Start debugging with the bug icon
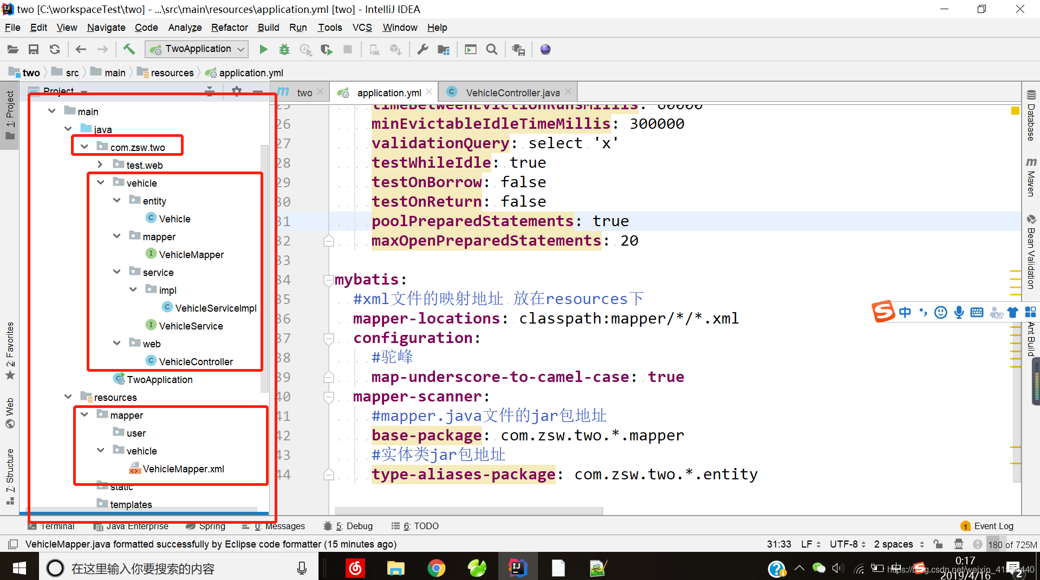The width and height of the screenshot is (1040, 580). tap(284, 49)
